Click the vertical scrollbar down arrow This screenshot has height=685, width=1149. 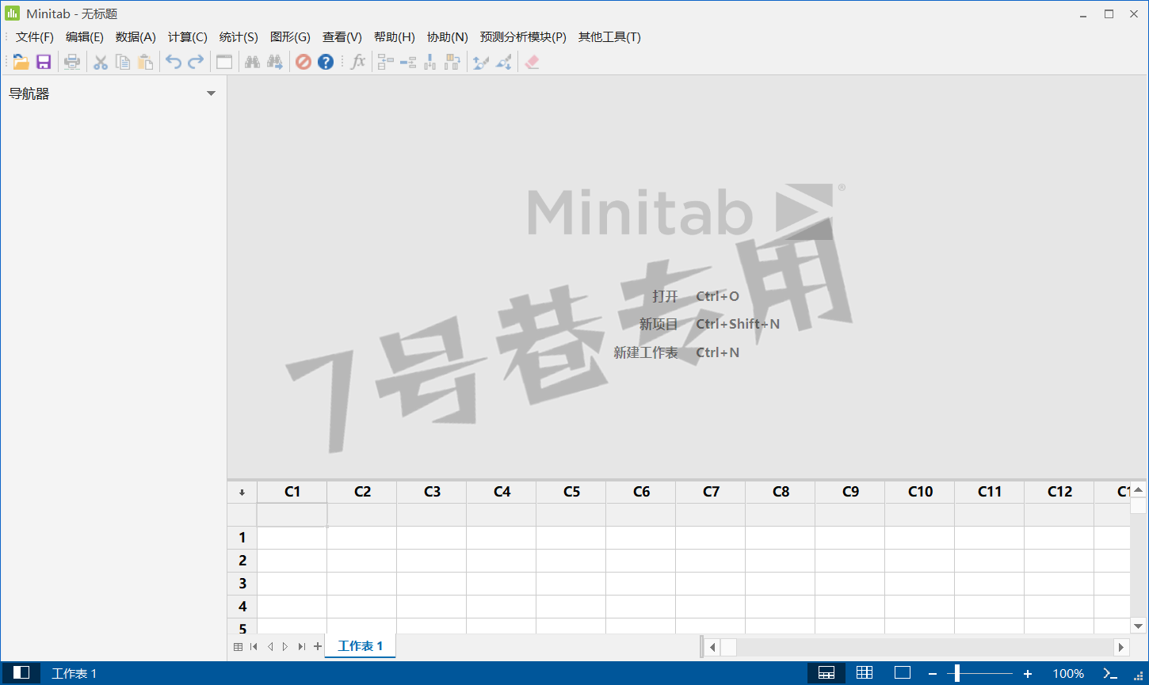tap(1138, 625)
